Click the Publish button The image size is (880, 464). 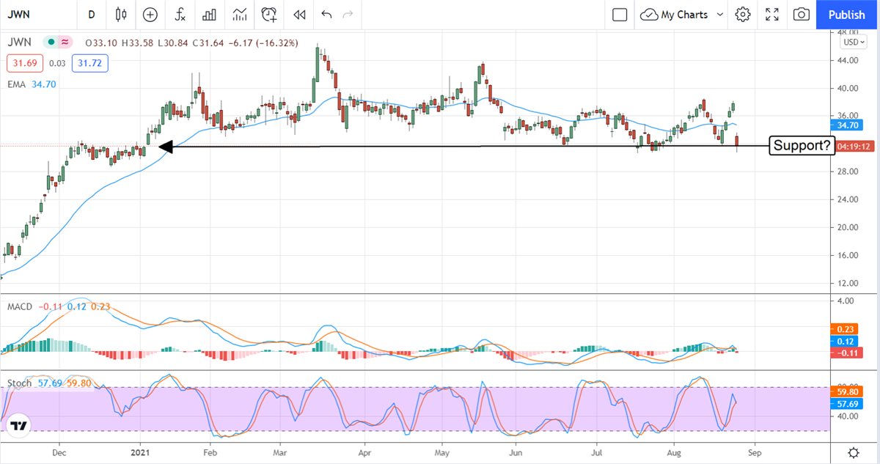pos(847,15)
